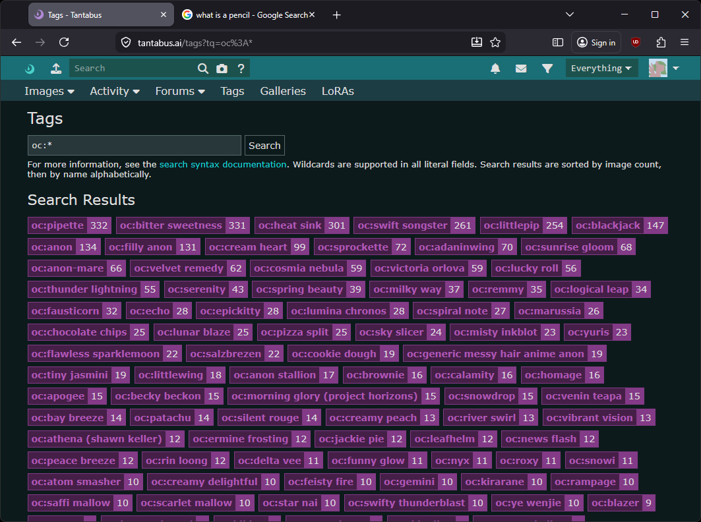Open the filters funnel icon

547,69
